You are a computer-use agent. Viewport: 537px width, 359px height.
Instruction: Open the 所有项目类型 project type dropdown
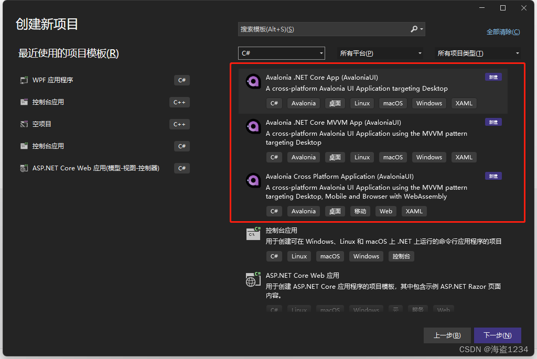click(478, 53)
